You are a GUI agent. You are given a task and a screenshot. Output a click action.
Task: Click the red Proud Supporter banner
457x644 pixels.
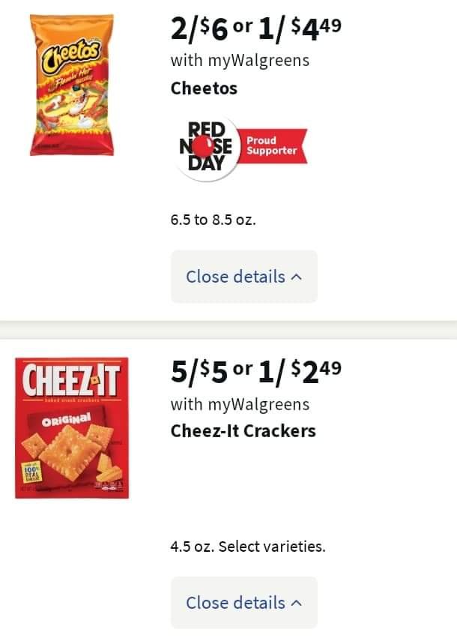[x=273, y=145]
